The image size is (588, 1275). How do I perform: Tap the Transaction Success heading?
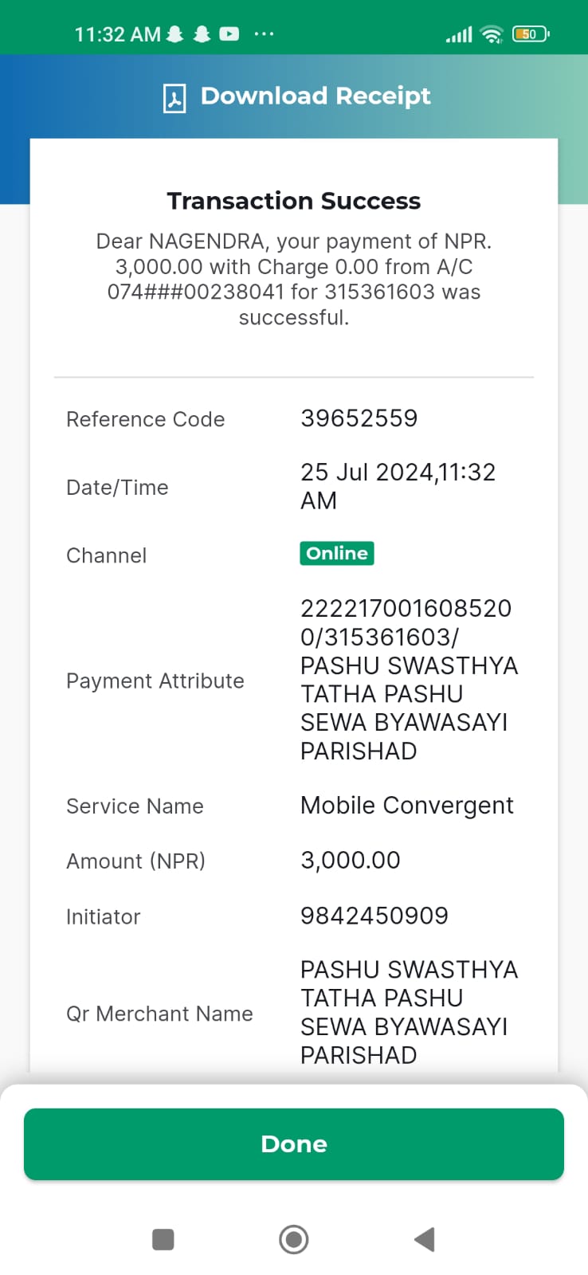tap(294, 201)
